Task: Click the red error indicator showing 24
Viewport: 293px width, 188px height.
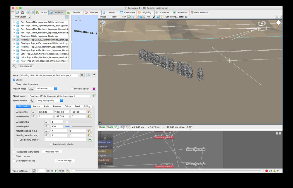Action: tap(267, 171)
